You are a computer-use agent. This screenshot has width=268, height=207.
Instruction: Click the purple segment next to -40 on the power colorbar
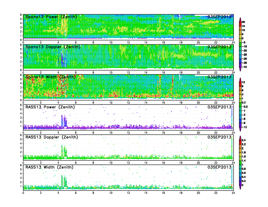(240, 65)
